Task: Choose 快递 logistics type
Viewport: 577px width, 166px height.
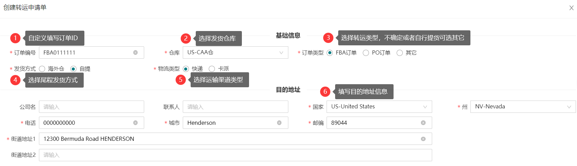Action: (186, 69)
